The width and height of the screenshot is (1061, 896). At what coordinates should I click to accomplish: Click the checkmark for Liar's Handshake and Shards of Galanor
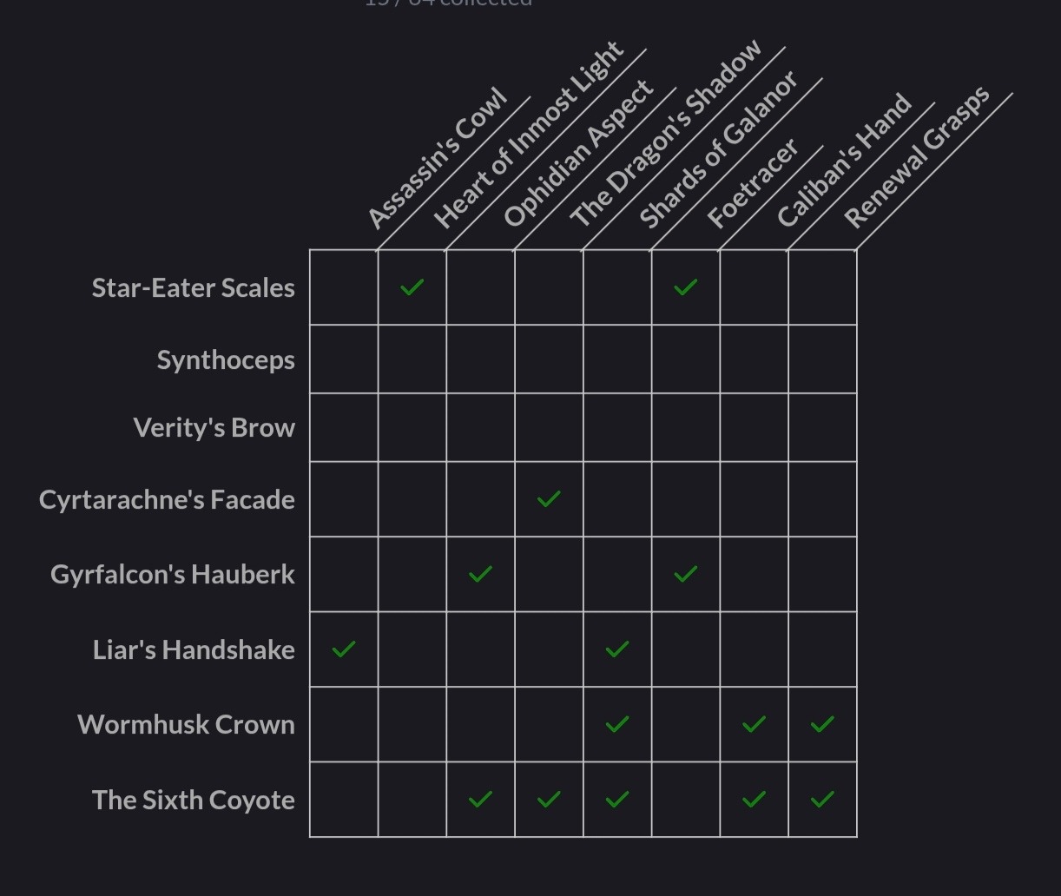pyautogui.click(x=617, y=649)
